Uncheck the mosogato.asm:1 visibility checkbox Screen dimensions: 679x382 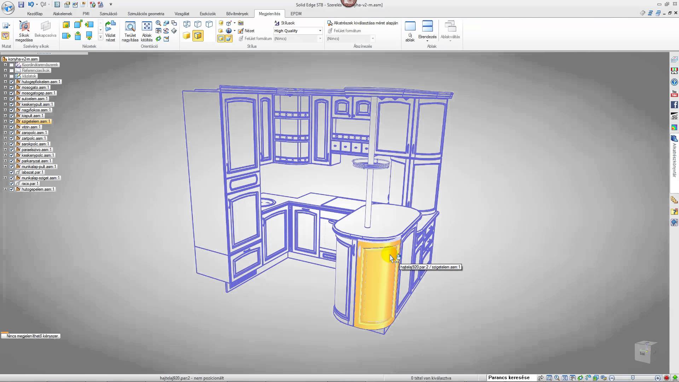tap(12, 87)
